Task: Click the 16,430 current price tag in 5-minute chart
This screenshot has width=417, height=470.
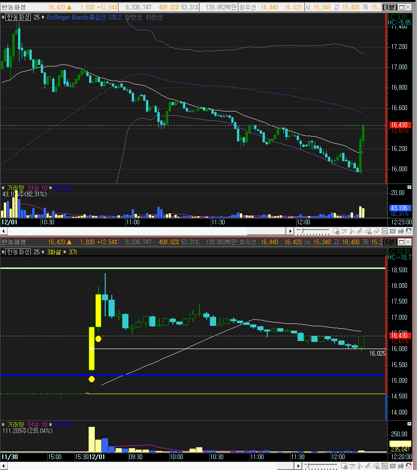Action: (x=400, y=335)
